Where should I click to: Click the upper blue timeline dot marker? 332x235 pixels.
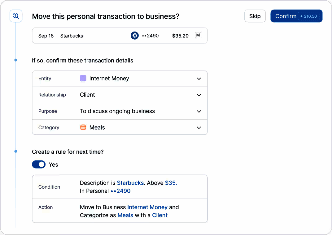point(15,60)
